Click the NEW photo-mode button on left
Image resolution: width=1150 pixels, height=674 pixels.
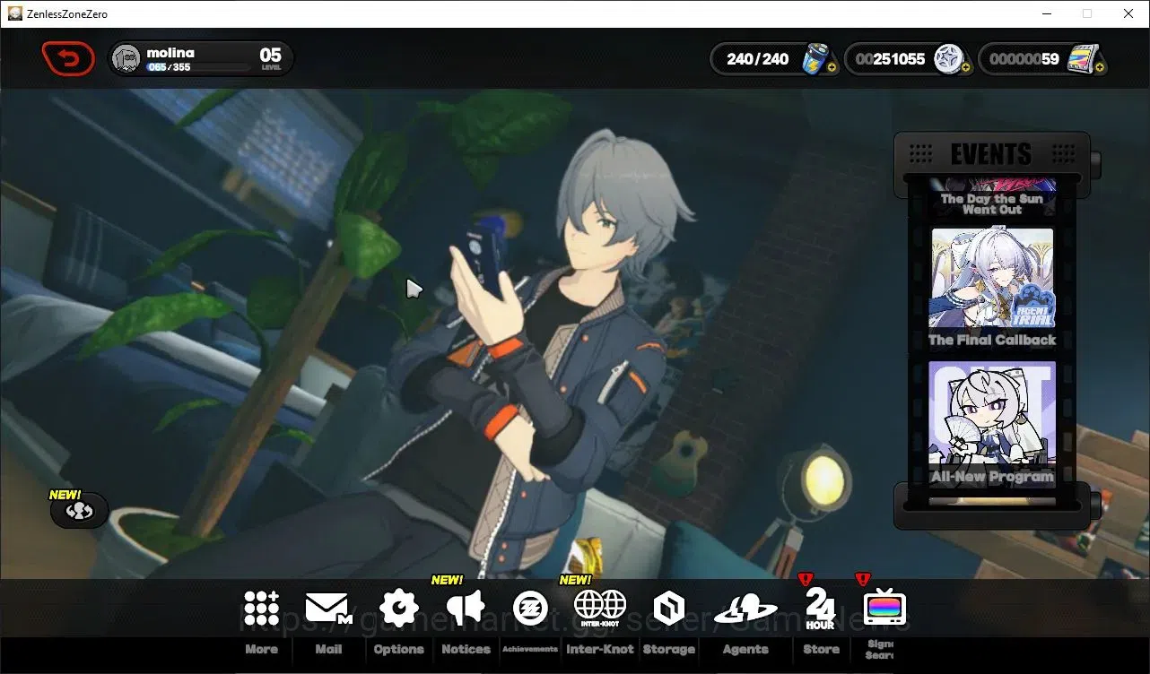click(80, 511)
